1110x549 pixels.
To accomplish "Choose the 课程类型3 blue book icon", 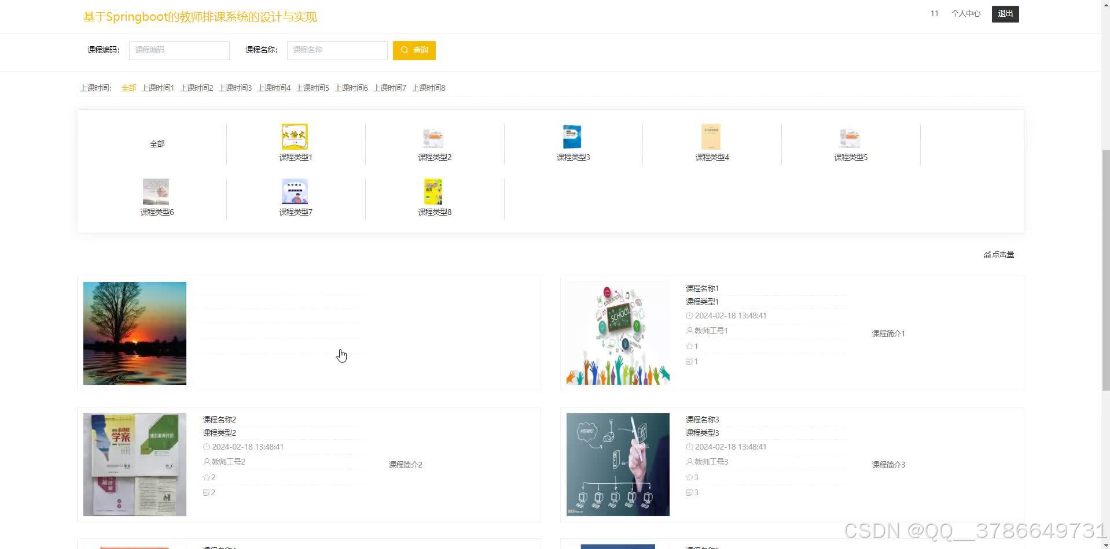I will 572,137.
